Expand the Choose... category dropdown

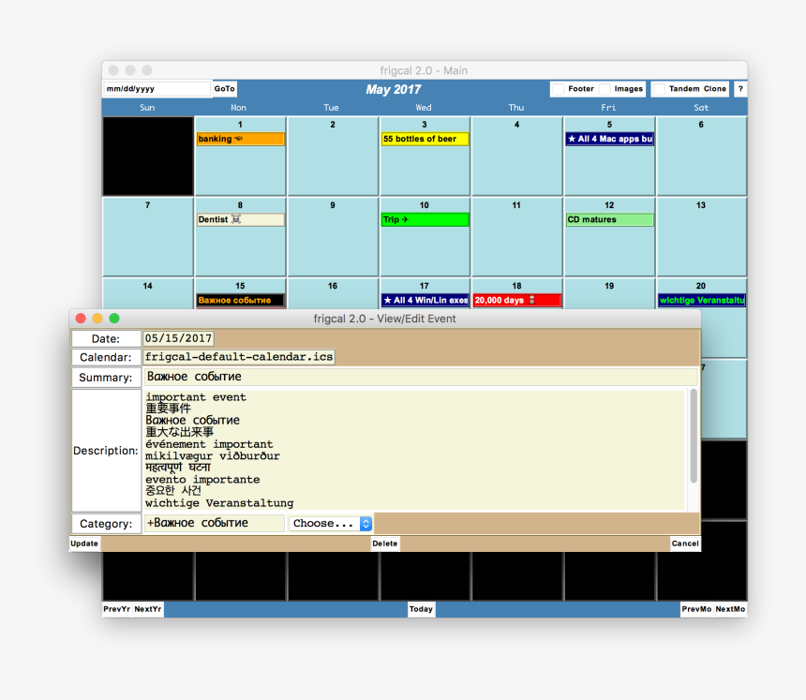click(331, 524)
